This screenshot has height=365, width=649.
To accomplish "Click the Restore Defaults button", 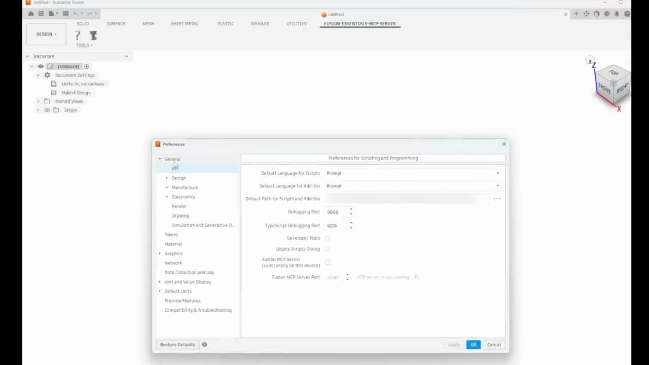I will click(177, 345).
